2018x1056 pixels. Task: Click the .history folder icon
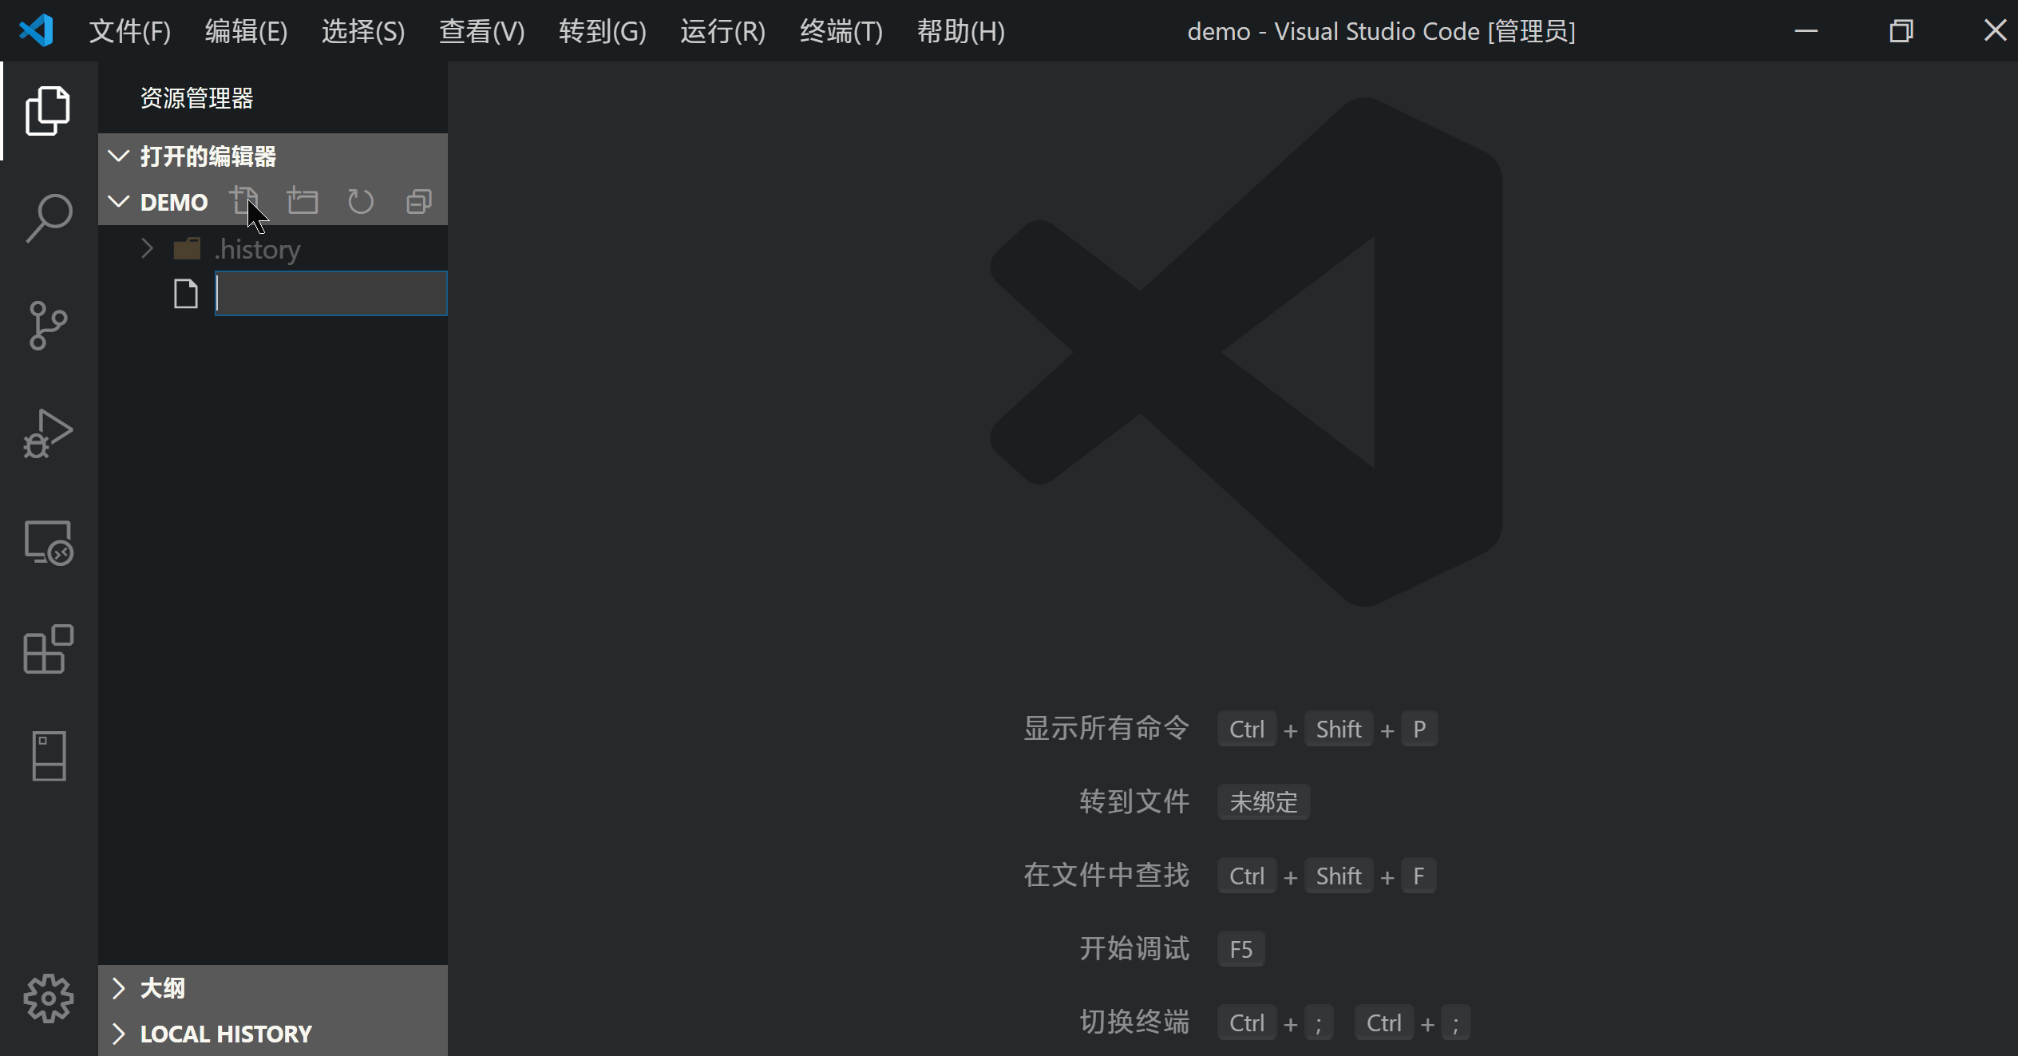187,249
